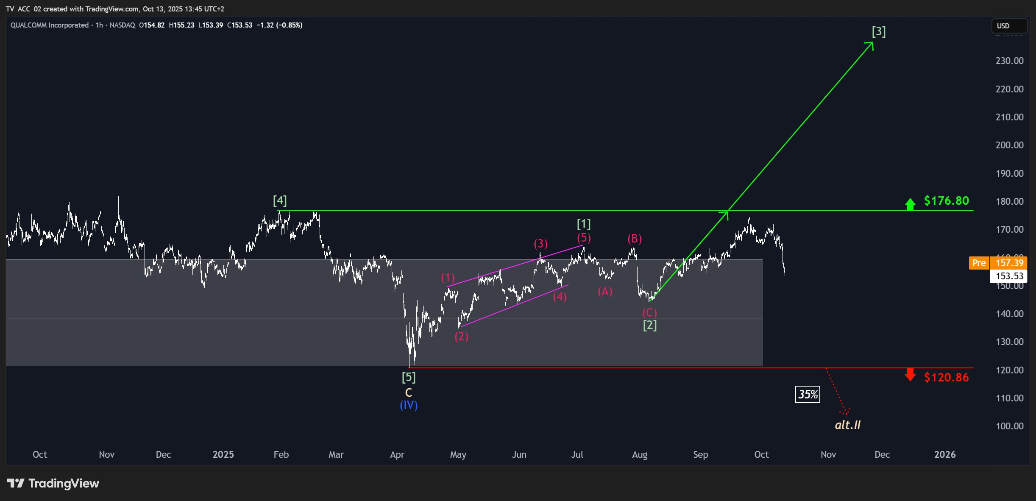The width and height of the screenshot is (1036, 501).
Task: Click the red down arrow beside $120.86
Action: (x=910, y=375)
